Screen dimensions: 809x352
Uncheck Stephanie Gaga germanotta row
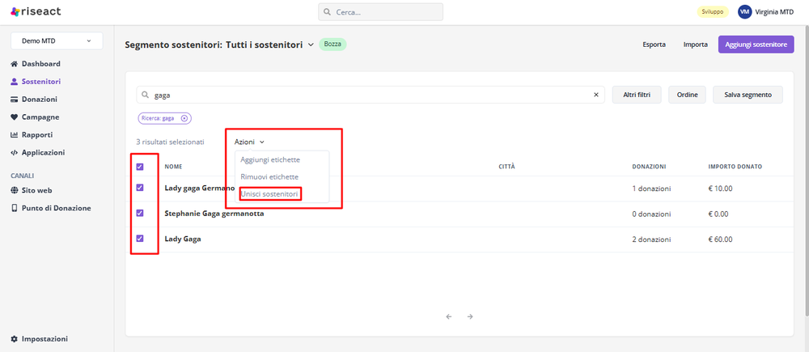click(140, 214)
